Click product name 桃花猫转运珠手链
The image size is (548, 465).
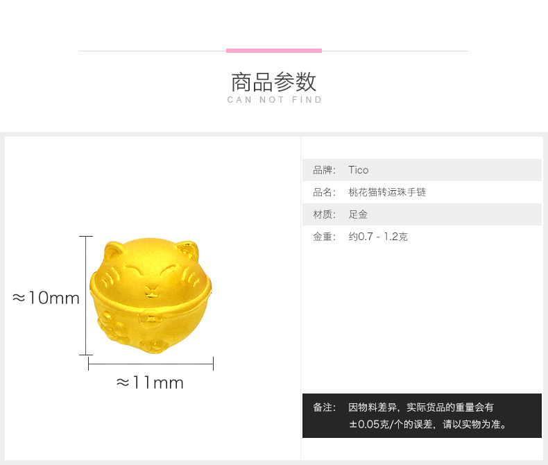[387, 192]
